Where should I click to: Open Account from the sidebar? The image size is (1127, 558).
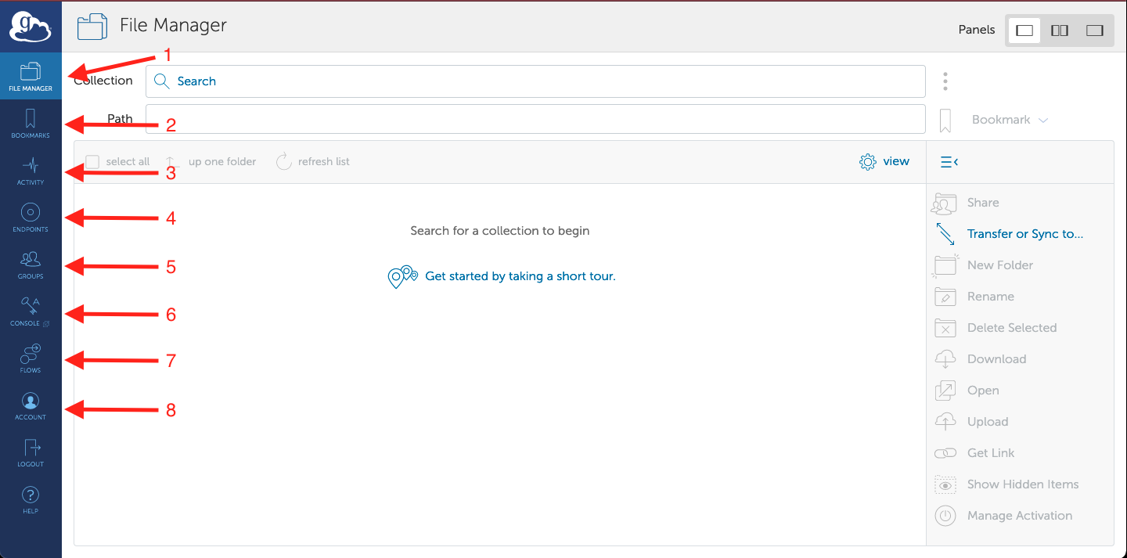pyautogui.click(x=31, y=405)
